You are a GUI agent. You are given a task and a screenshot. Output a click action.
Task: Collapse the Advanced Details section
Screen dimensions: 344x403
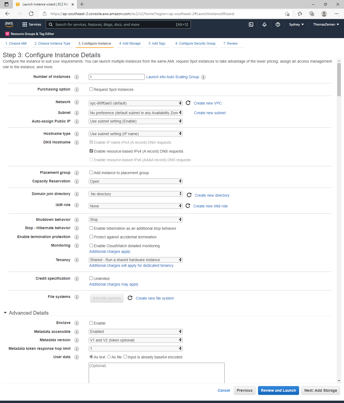coord(5,313)
